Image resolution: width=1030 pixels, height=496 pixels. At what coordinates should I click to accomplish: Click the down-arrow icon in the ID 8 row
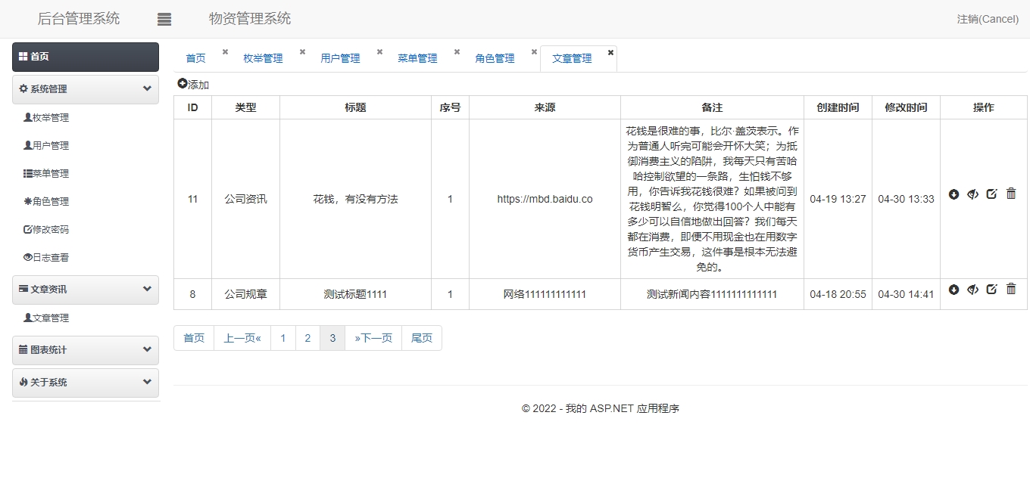click(954, 290)
